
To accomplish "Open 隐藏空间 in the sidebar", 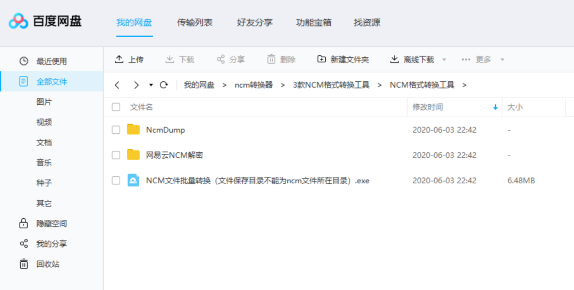I will pos(52,224).
